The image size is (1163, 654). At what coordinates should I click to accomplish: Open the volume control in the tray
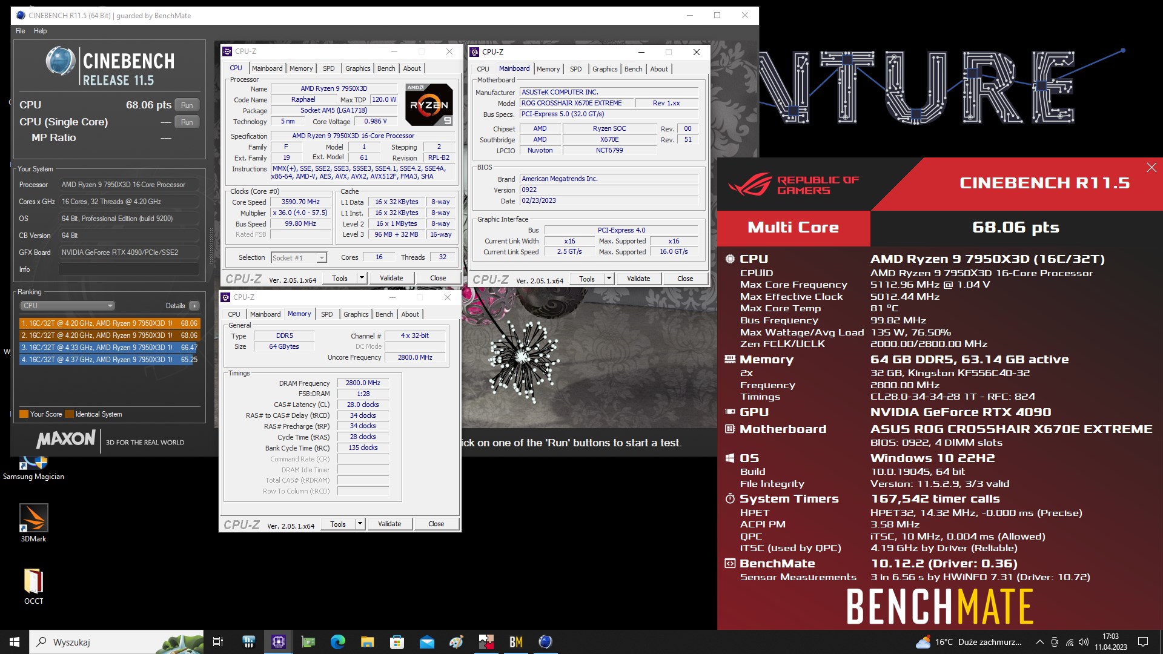pyautogui.click(x=1084, y=642)
